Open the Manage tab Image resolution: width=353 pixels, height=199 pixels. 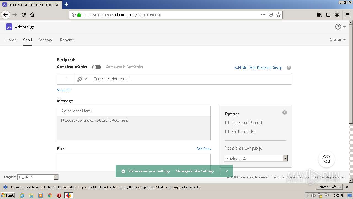click(46, 40)
